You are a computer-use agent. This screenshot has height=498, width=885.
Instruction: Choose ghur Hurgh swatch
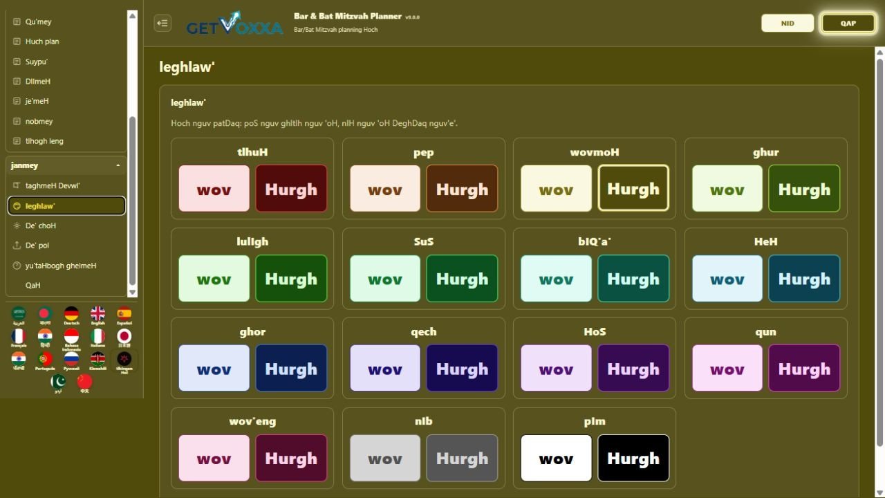coord(804,189)
